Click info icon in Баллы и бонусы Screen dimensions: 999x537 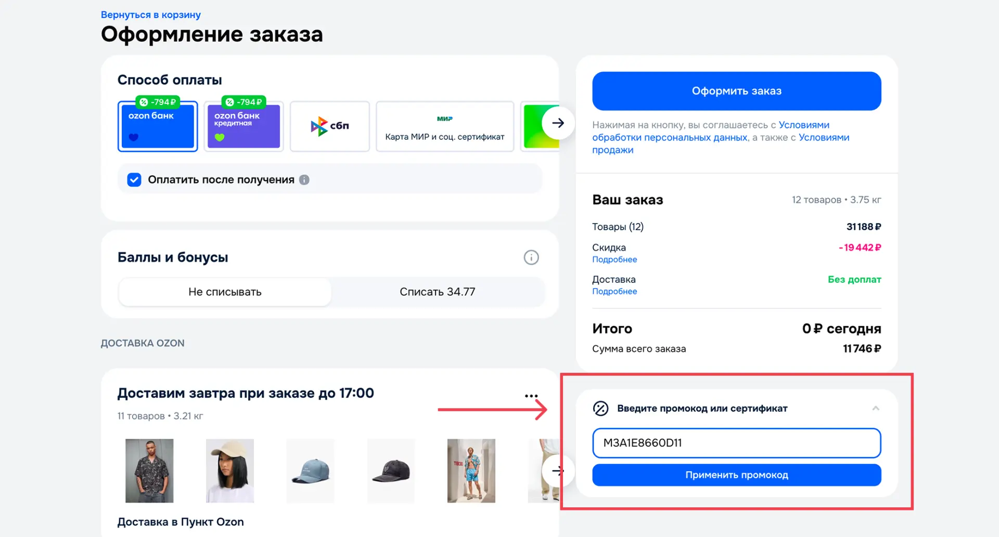531,257
